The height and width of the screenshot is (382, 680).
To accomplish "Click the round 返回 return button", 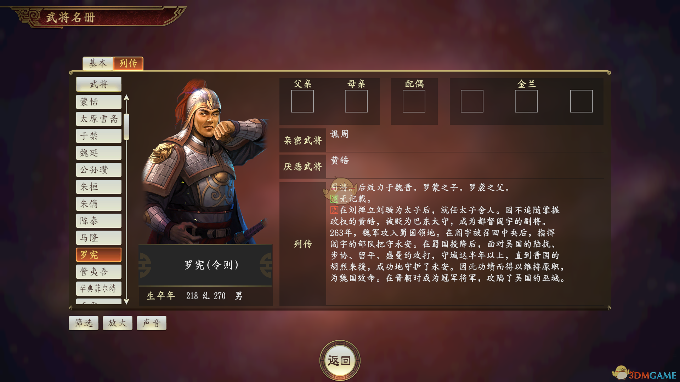I will [x=340, y=360].
